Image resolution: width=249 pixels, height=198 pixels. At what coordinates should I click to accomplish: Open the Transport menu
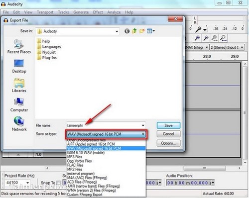click(45, 12)
